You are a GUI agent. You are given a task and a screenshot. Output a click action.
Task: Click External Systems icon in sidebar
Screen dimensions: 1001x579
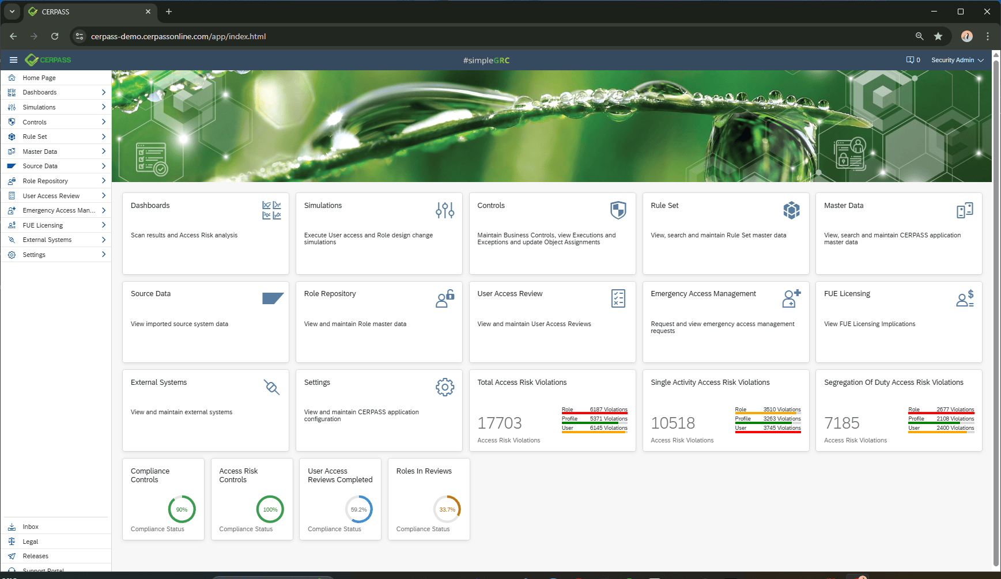[12, 240]
